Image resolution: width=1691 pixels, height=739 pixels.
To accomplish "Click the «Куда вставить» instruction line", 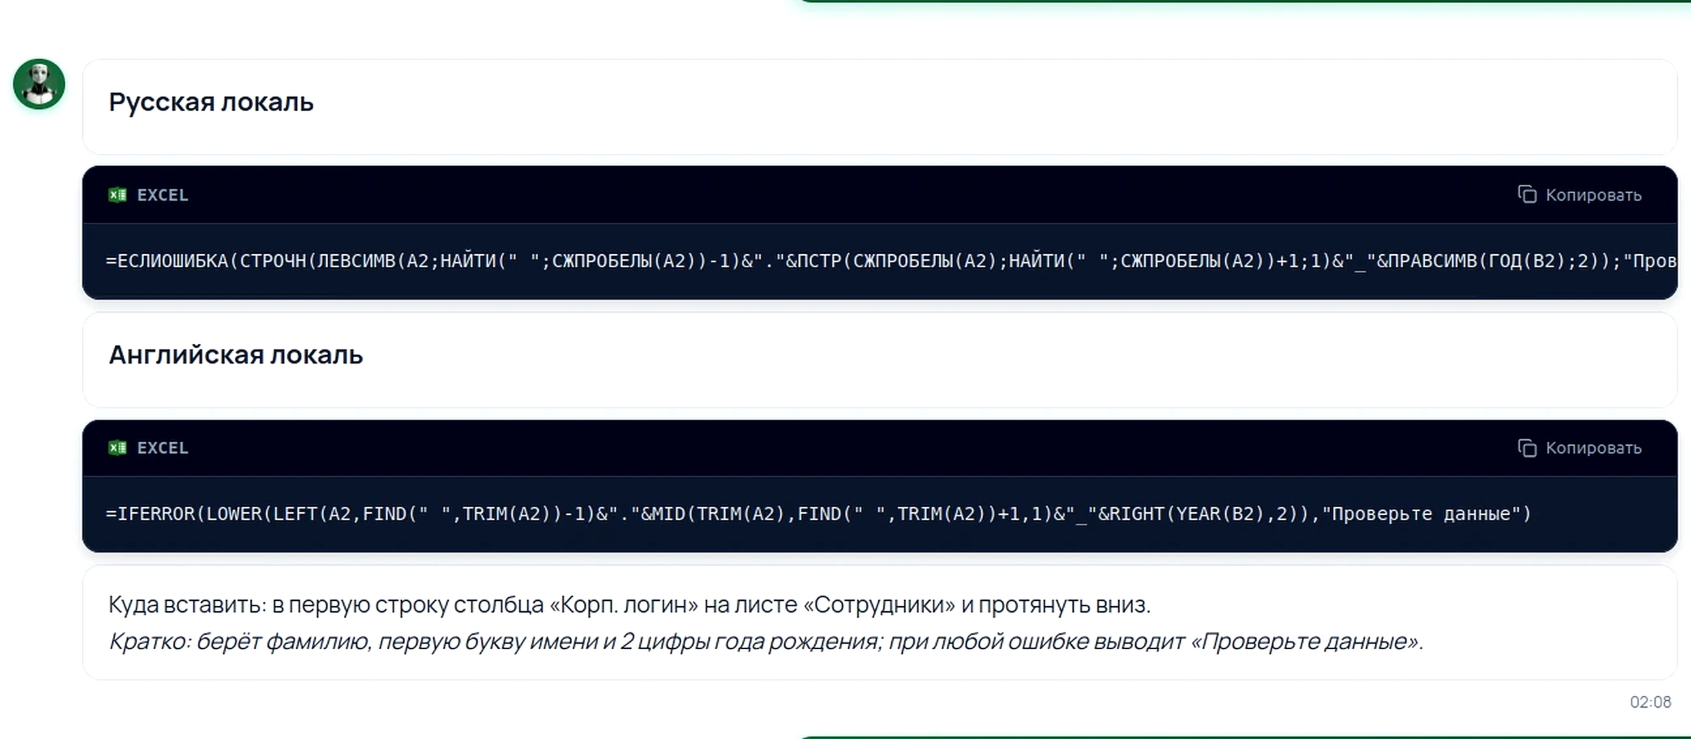I will [x=630, y=605].
